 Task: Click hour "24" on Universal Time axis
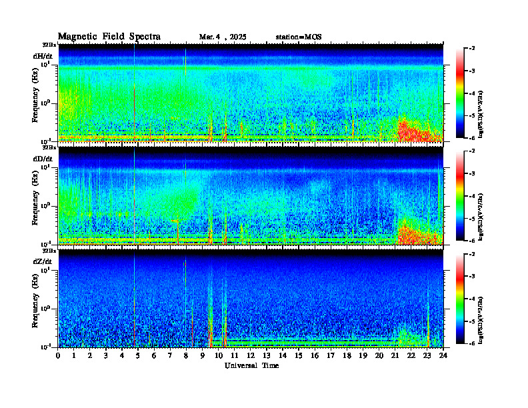click(x=443, y=355)
